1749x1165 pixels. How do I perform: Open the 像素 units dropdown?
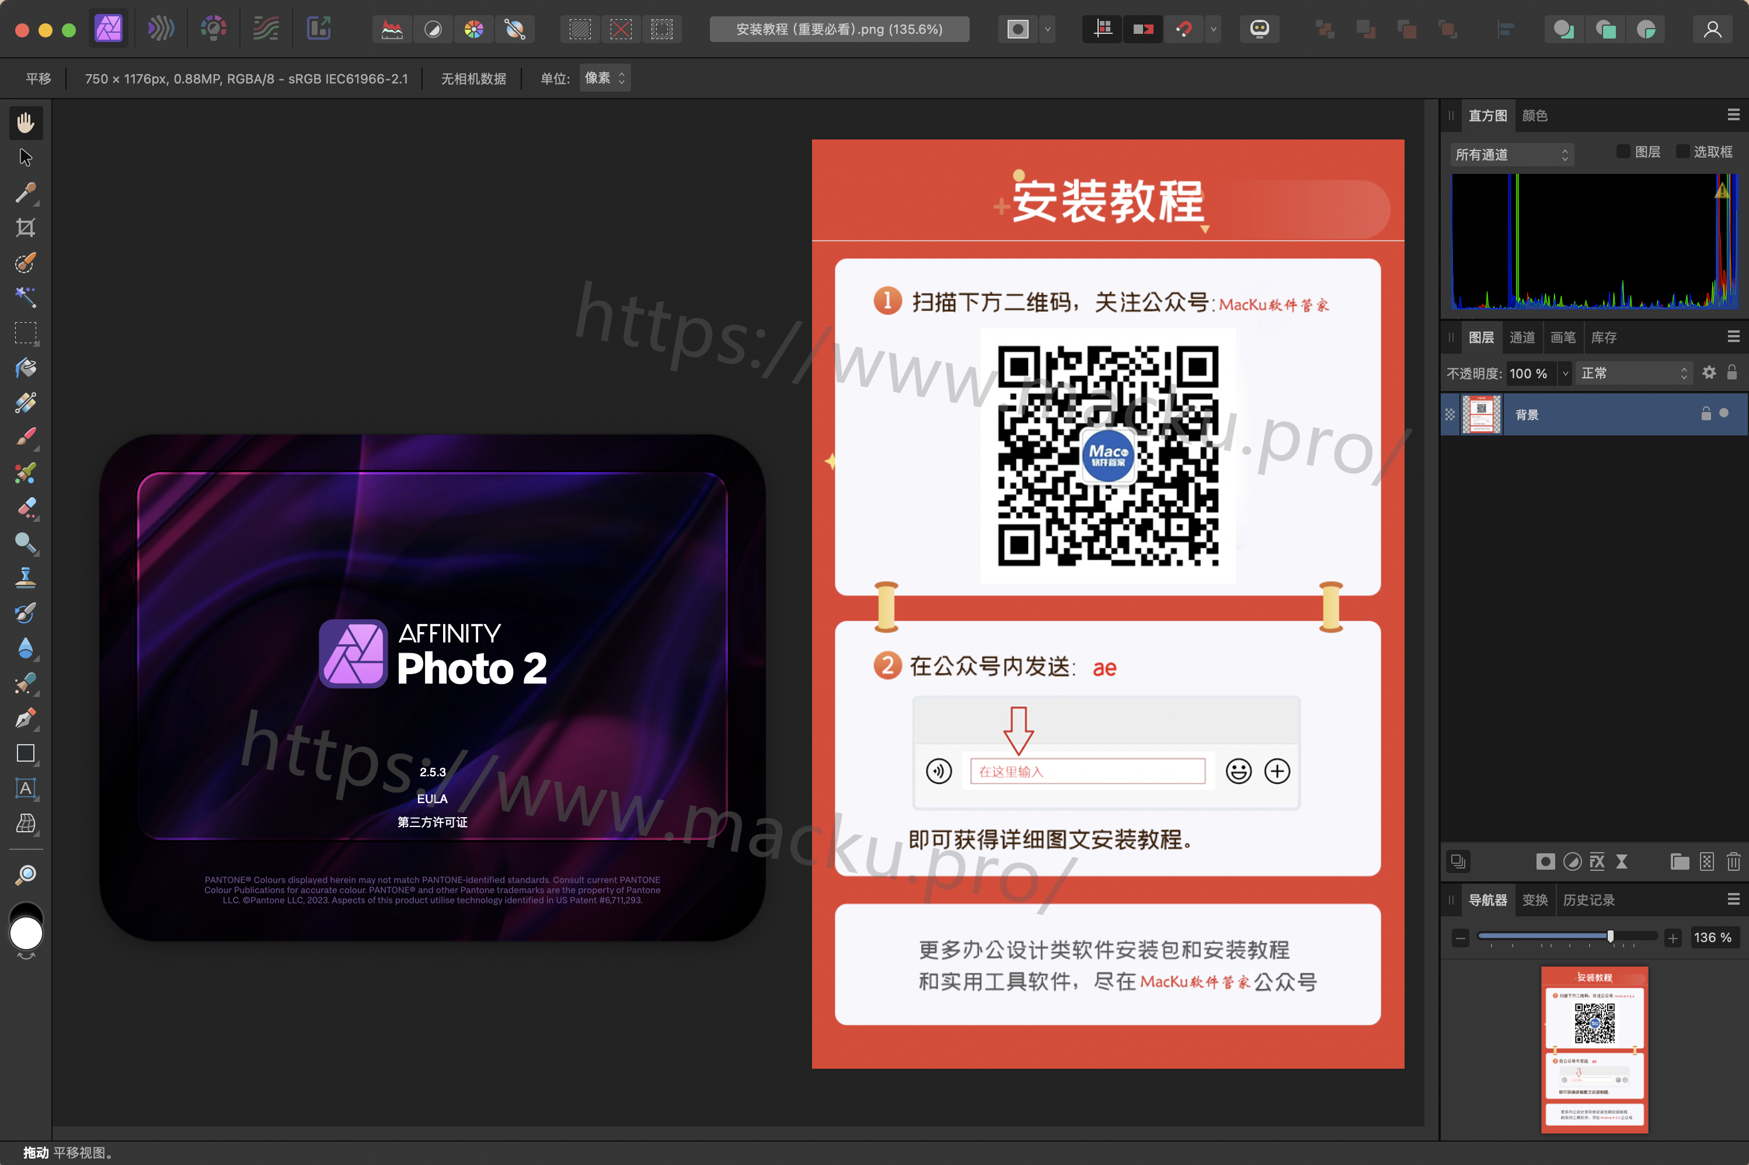[605, 78]
